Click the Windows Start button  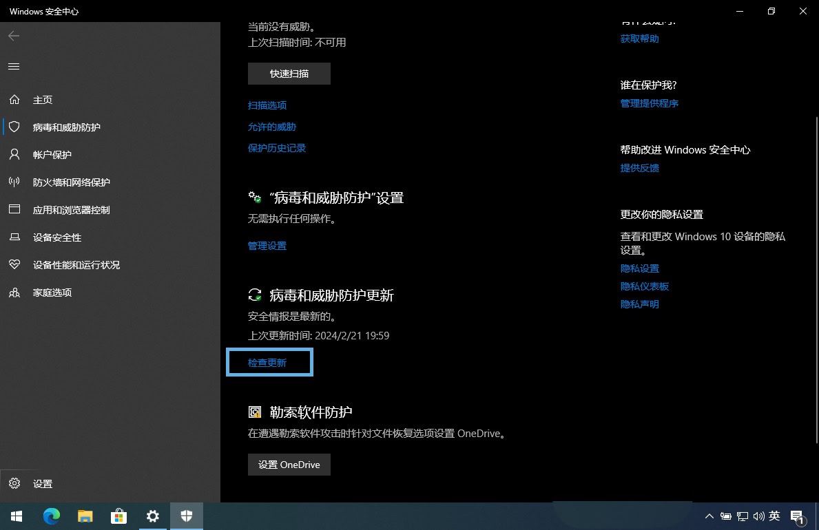click(17, 516)
